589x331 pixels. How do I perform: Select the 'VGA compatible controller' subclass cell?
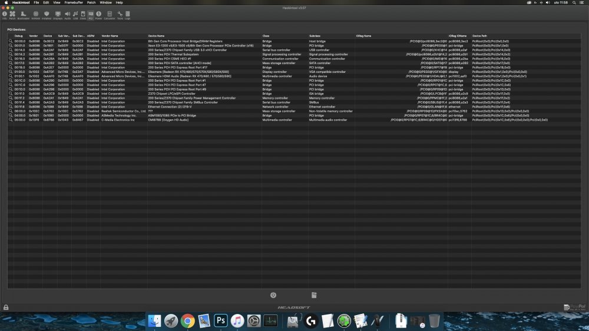tap(327, 72)
